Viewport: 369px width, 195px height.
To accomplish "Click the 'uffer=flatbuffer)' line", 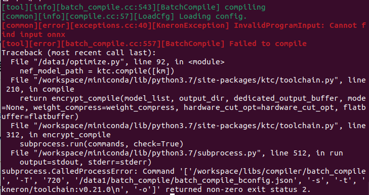I will (40, 117).
